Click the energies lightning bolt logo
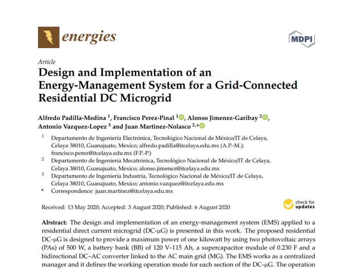 click(x=49, y=37)
